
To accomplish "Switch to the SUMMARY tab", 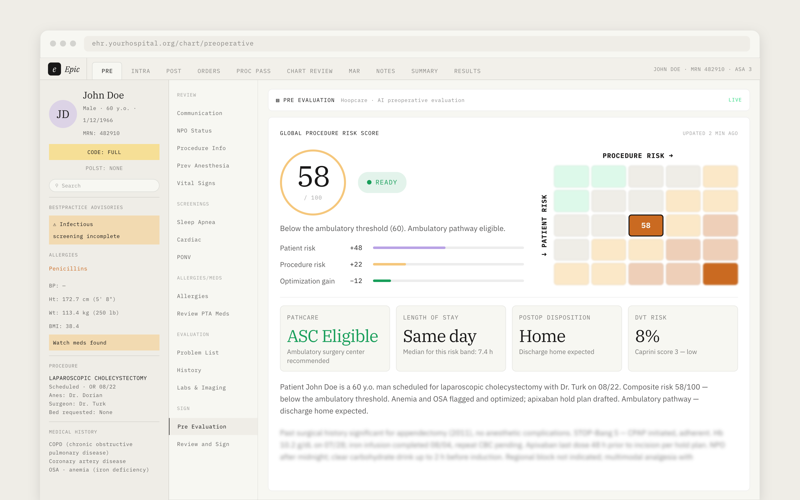I will pyautogui.click(x=424, y=71).
